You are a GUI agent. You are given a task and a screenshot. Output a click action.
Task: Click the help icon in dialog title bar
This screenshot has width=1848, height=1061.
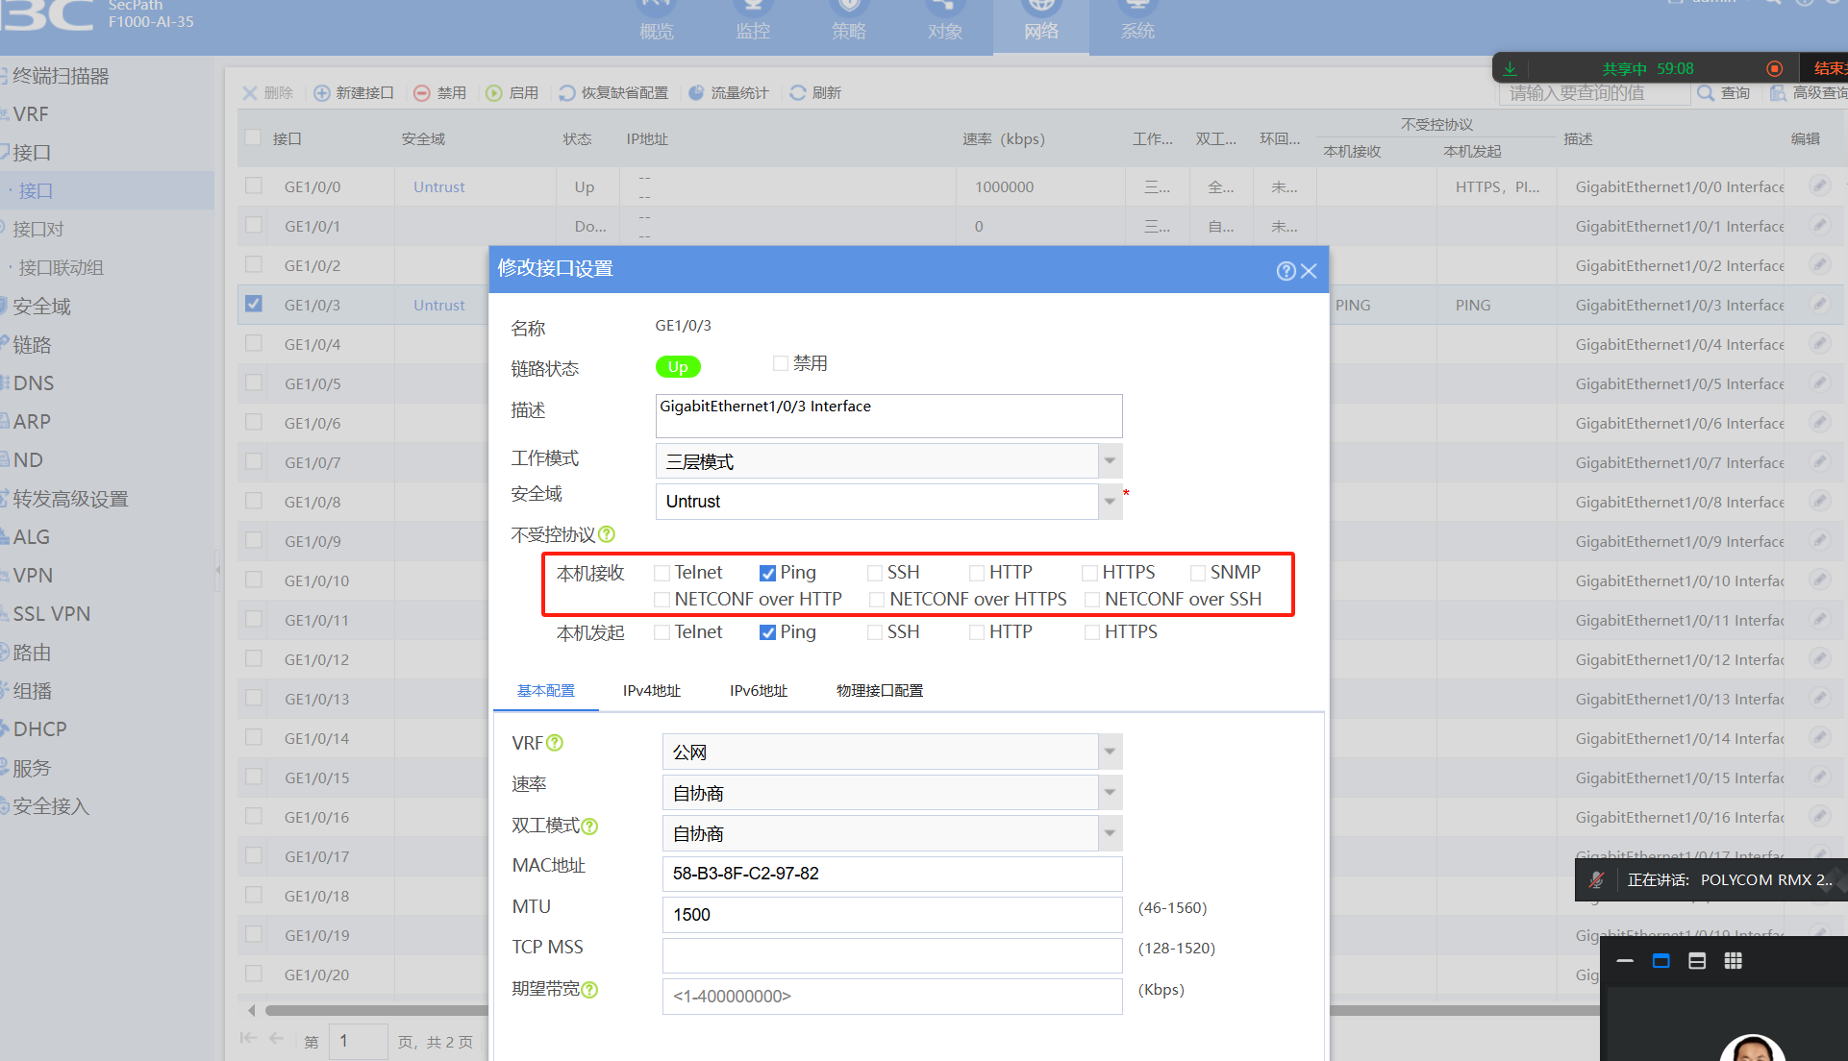coord(1286,271)
